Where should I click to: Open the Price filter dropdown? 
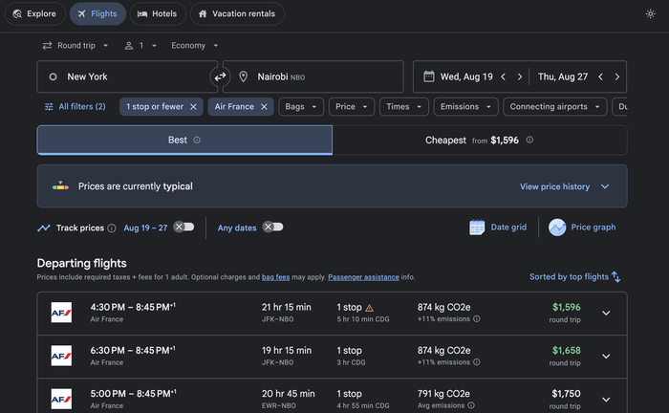(x=352, y=107)
